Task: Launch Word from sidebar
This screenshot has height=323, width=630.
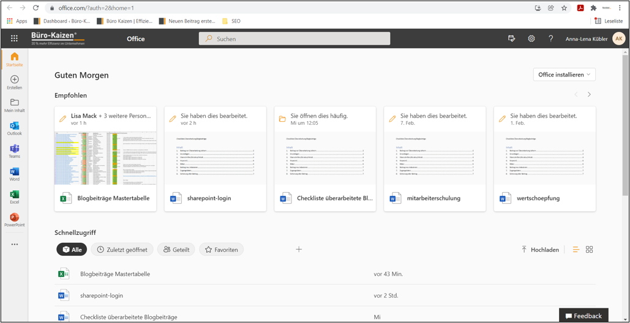Action: 15,174
